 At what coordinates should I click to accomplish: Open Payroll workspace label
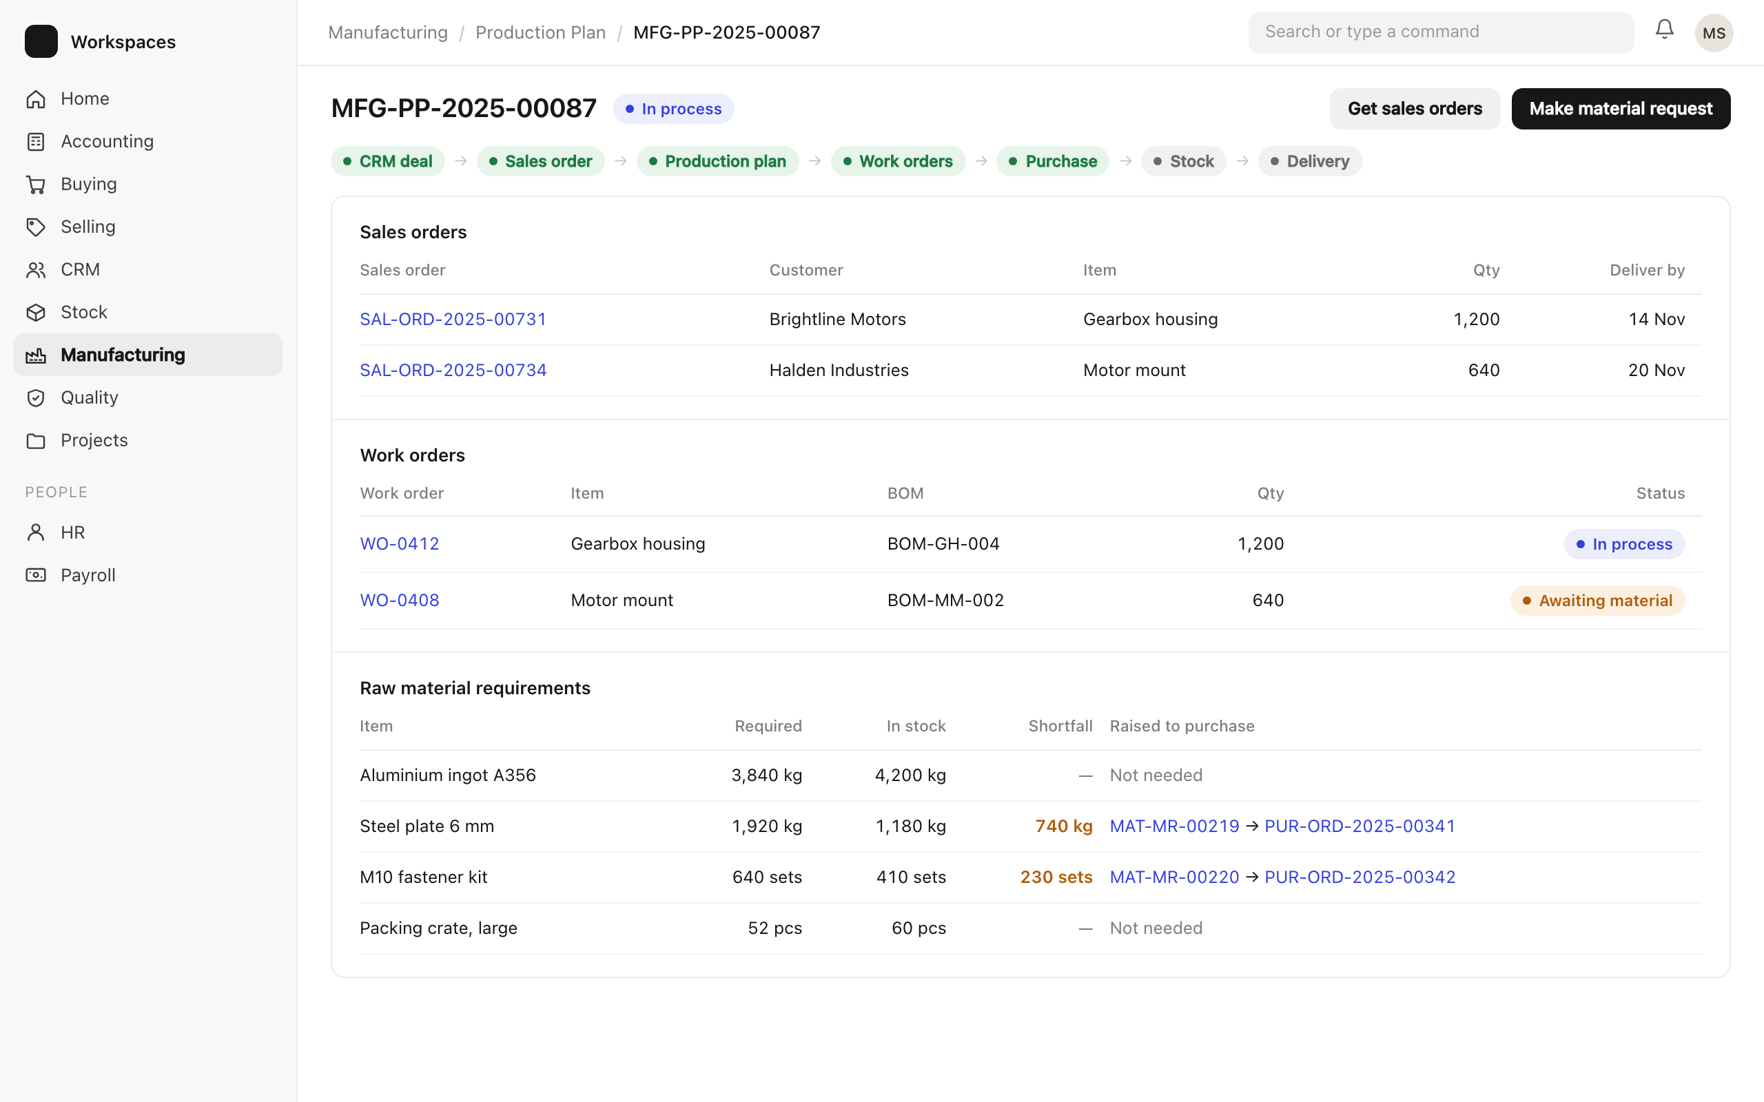pos(88,575)
